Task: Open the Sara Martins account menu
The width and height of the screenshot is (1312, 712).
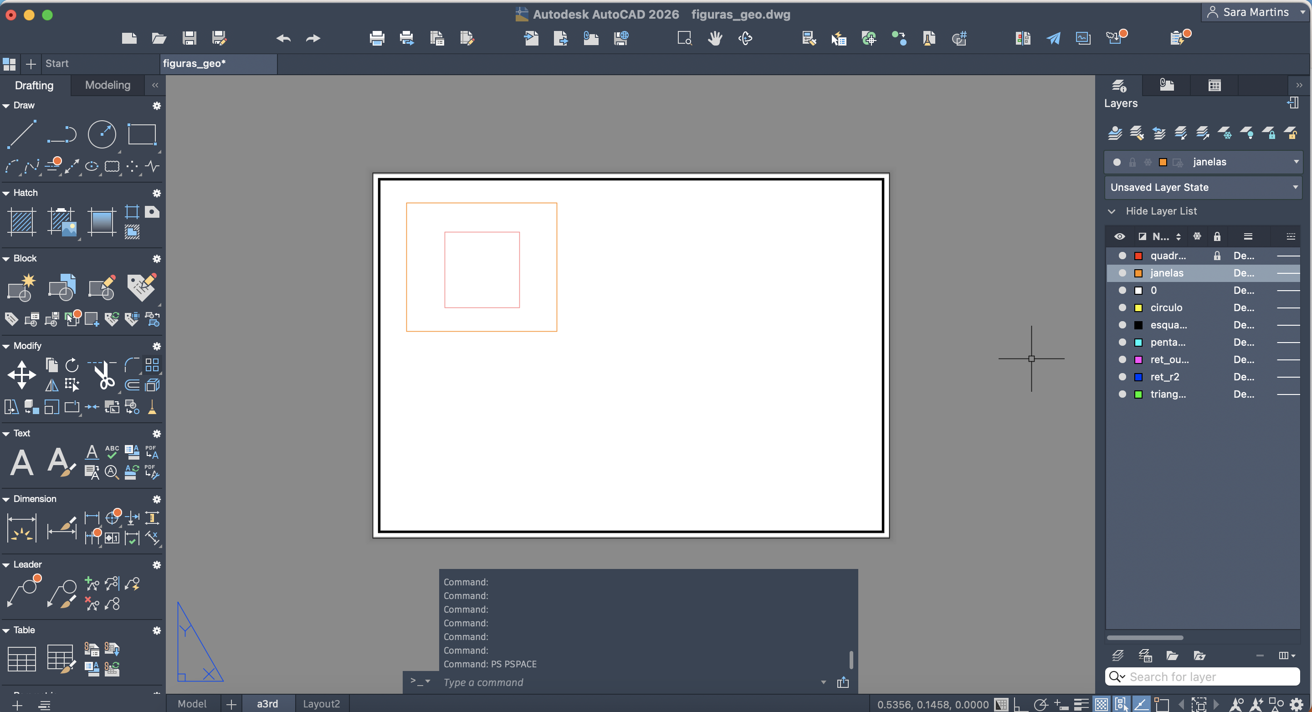Action: tap(1256, 12)
